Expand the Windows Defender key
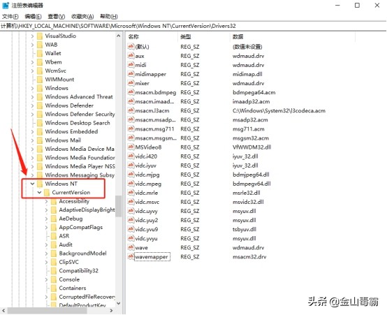387x315 pixels. pos(32,105)
